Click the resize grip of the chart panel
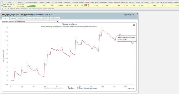This screenshot has width=179, height=94. coord(137,92)
